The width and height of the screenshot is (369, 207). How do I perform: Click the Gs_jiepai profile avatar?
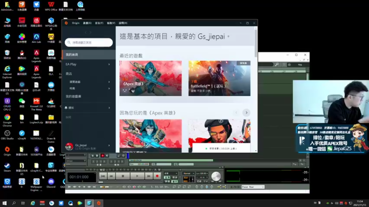[69, 146]
